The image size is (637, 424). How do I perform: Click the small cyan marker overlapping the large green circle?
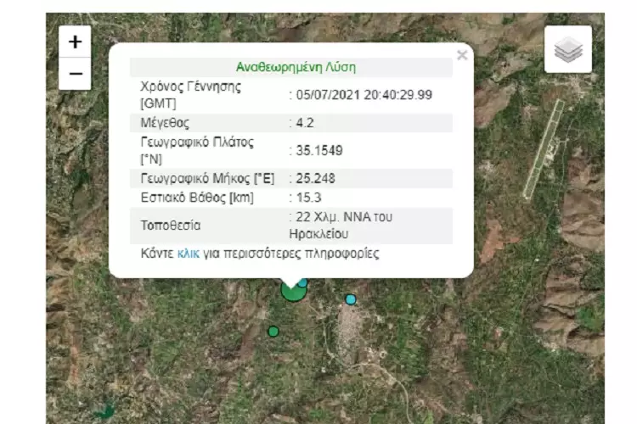[302, 282]
